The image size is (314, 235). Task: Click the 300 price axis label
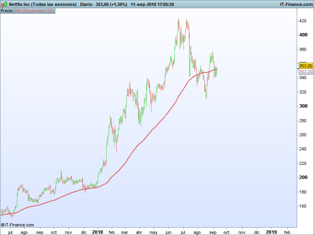[303, 106]
